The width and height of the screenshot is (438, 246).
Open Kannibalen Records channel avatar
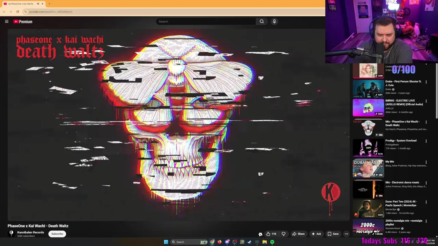11,233
